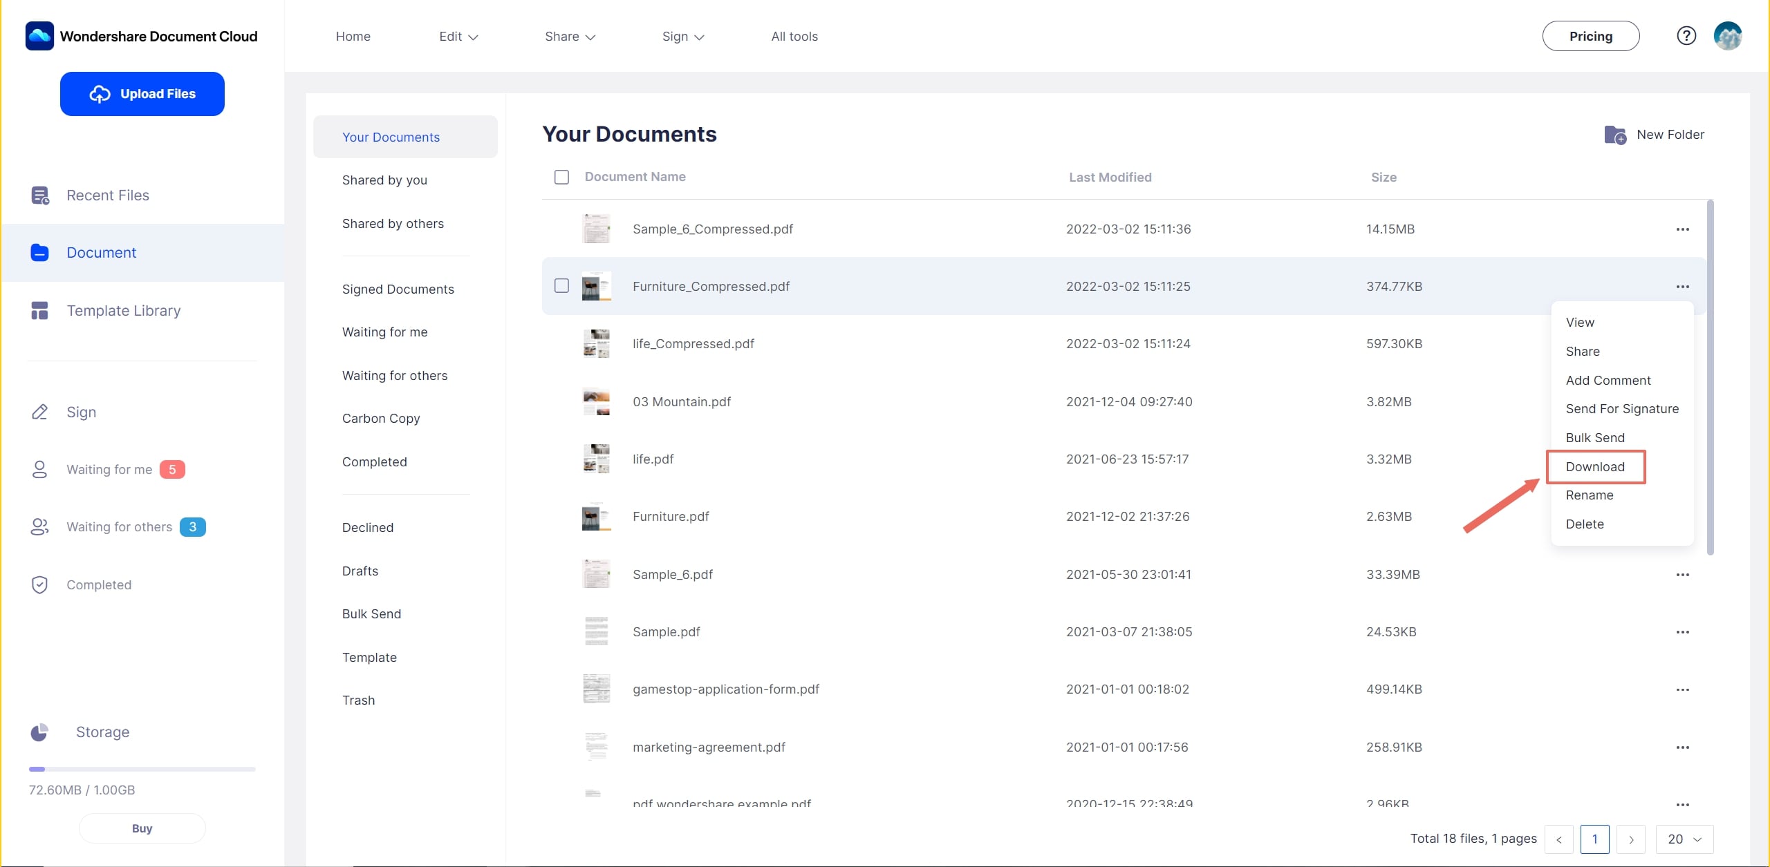Click the Template Library icon
Viewport: 1770px width, 867px height.
click(39, 310)
